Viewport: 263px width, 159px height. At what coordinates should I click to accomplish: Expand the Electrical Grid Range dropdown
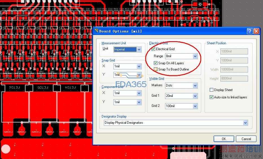tap(195, 56)
